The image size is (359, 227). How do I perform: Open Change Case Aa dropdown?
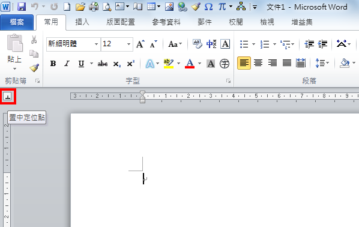coord(175,44)
